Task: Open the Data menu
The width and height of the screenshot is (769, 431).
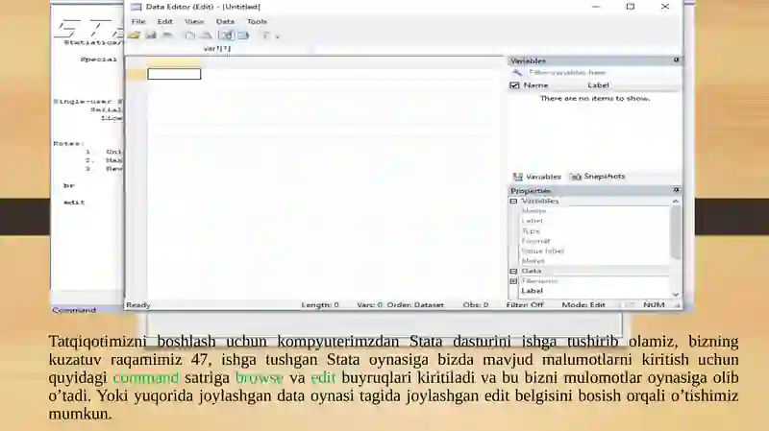Action: tap(225, 21)
